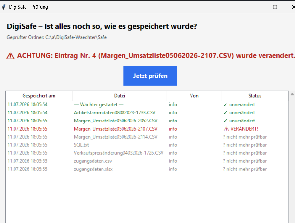The height and width of the screenshot is (223, 295).
Task: Click the info cell in SQL.txt row
Action: click(x=173, y=145)
